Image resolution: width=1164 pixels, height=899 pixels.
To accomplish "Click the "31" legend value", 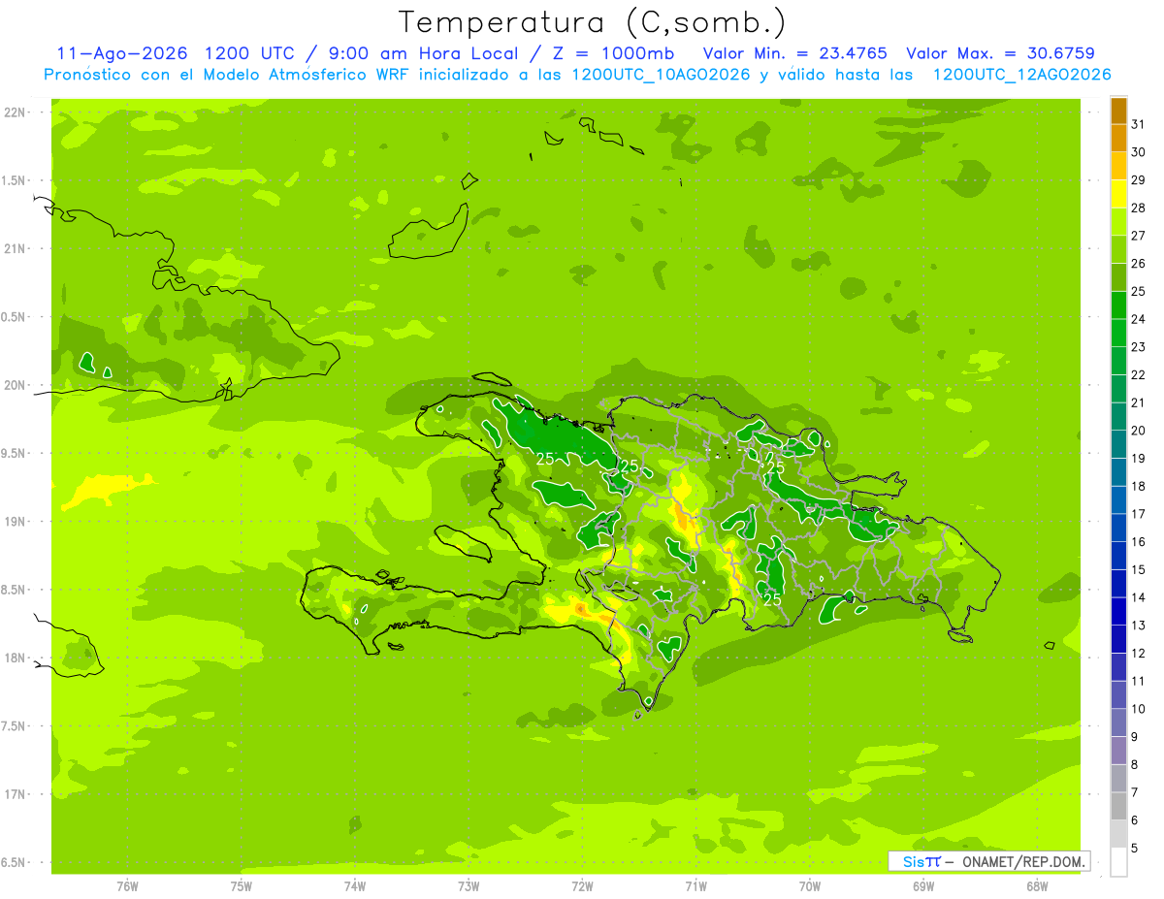I will click(x=1138, y=123).
